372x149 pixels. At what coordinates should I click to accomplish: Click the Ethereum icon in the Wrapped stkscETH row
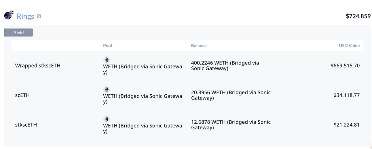click(x=107, y=60)
